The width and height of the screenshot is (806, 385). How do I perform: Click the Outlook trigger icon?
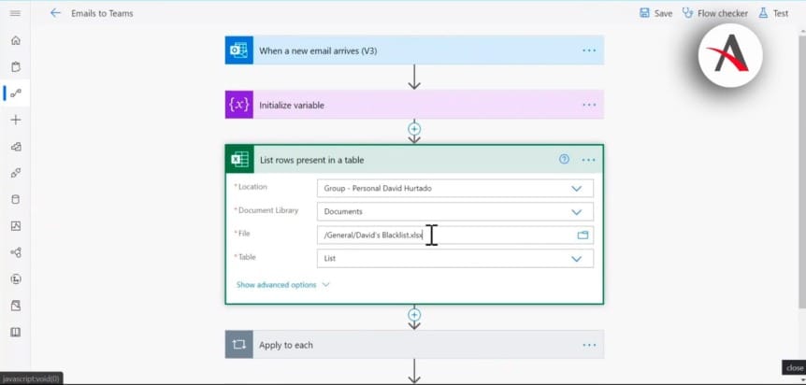239,50
